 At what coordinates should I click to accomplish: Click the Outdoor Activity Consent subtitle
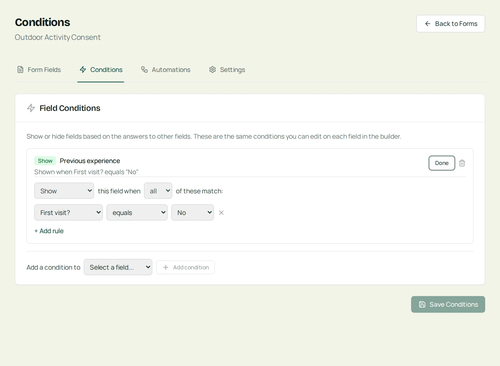(58, 37)
